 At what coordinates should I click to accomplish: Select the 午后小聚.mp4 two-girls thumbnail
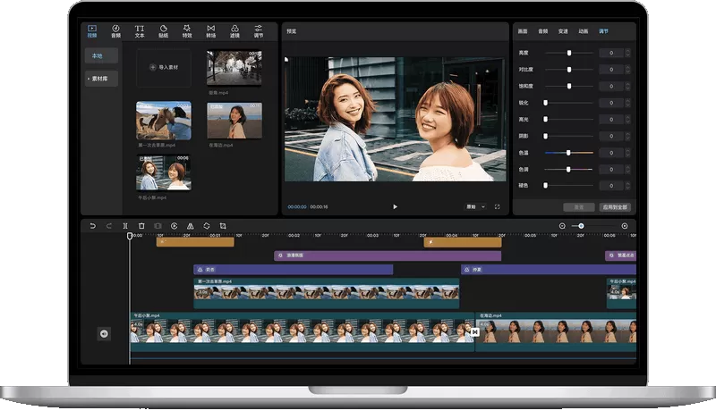click(x=164, y=172)
